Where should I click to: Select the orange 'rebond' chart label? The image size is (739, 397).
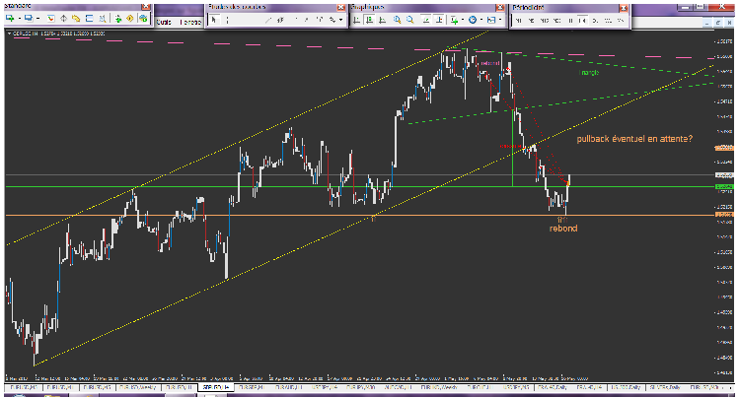[563, 229]
